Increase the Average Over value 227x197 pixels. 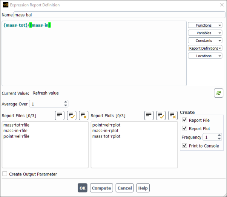66,102
